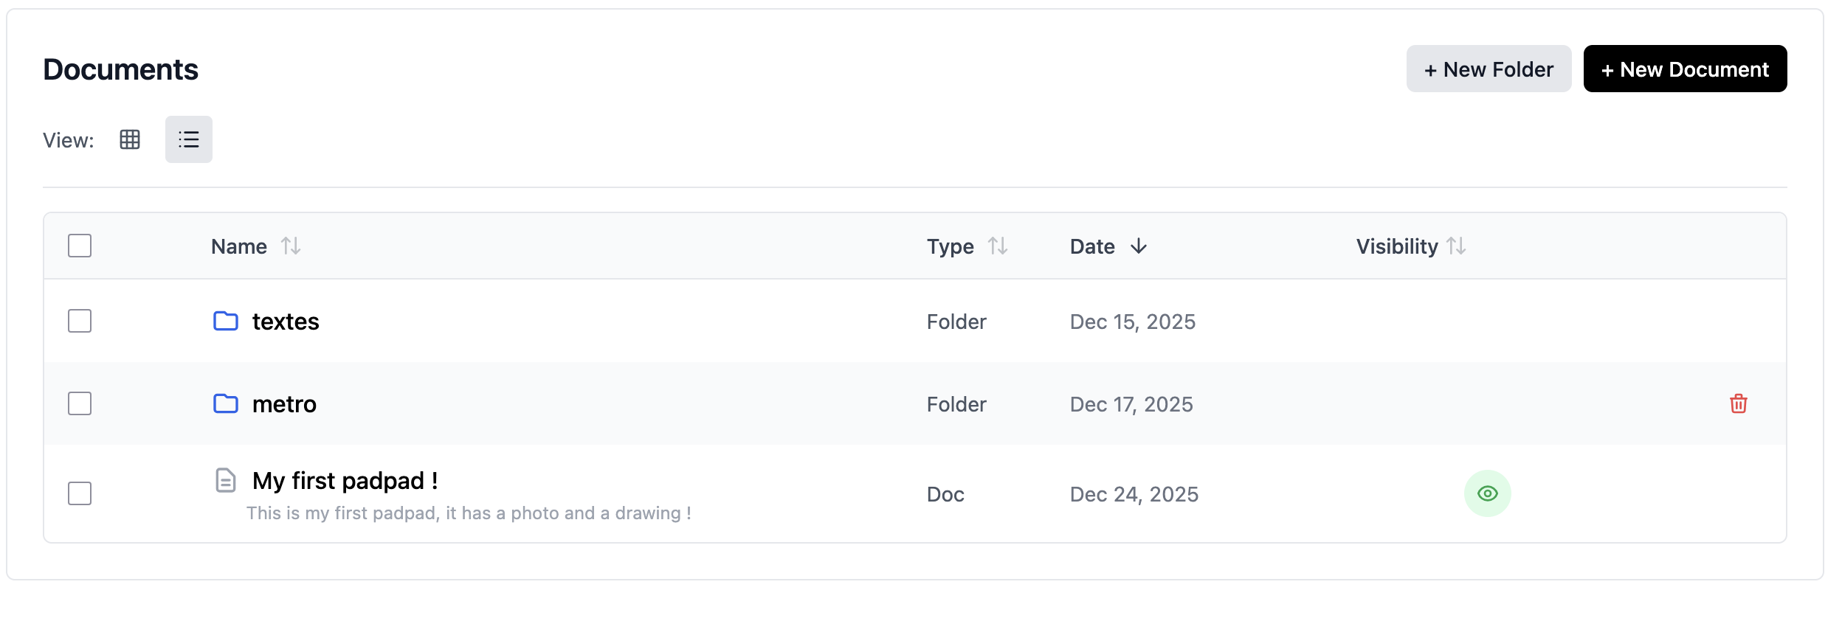Select the textes folder checkbox
The width and height of the screenshot is (1842, 621).
pyautogui.click(x=80, y=321)
